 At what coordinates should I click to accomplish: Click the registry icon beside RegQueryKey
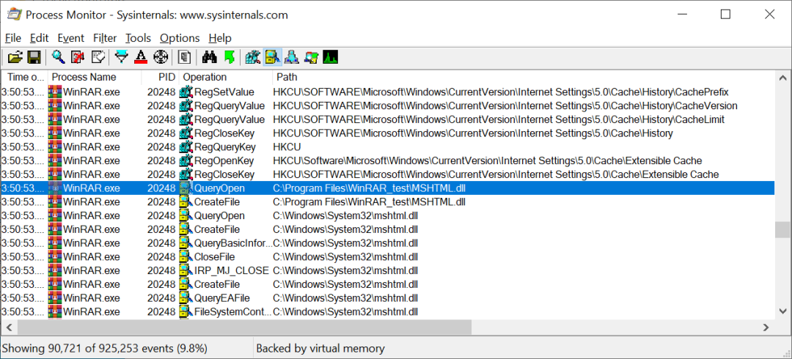click(x=186, y=147)
